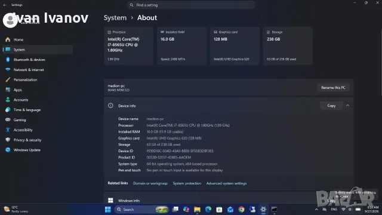
Task: Open Personalization settings
Action: [38, 79]
